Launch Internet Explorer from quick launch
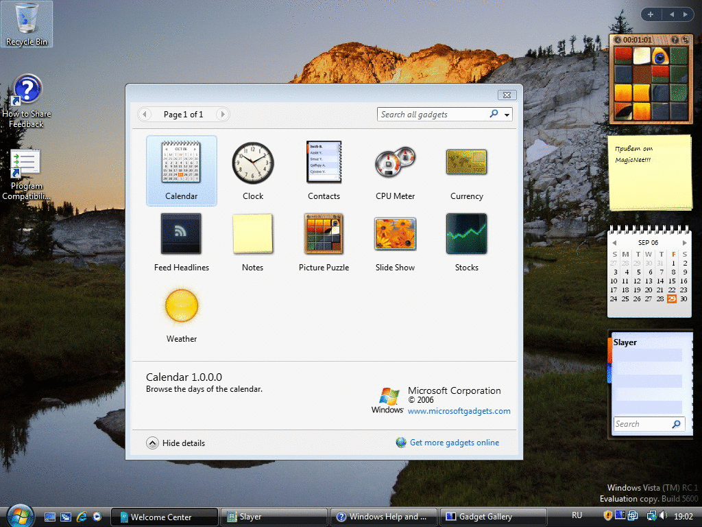 pyautogui.click(x=82, y=517)
